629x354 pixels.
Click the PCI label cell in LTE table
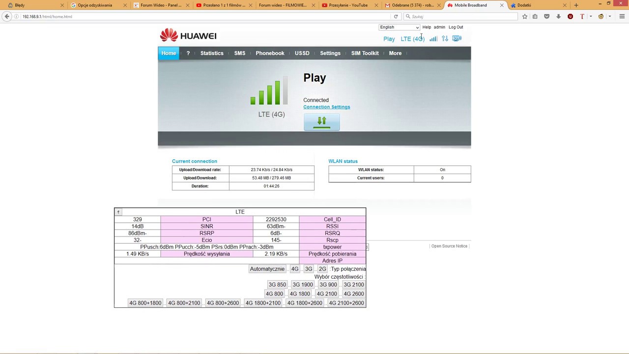207,219
